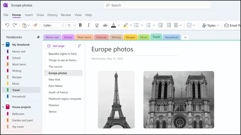Image resolution: width=241 pixels, height=135 pixels.
Task: Toggle Underline formatting
Action: point(97,25)
